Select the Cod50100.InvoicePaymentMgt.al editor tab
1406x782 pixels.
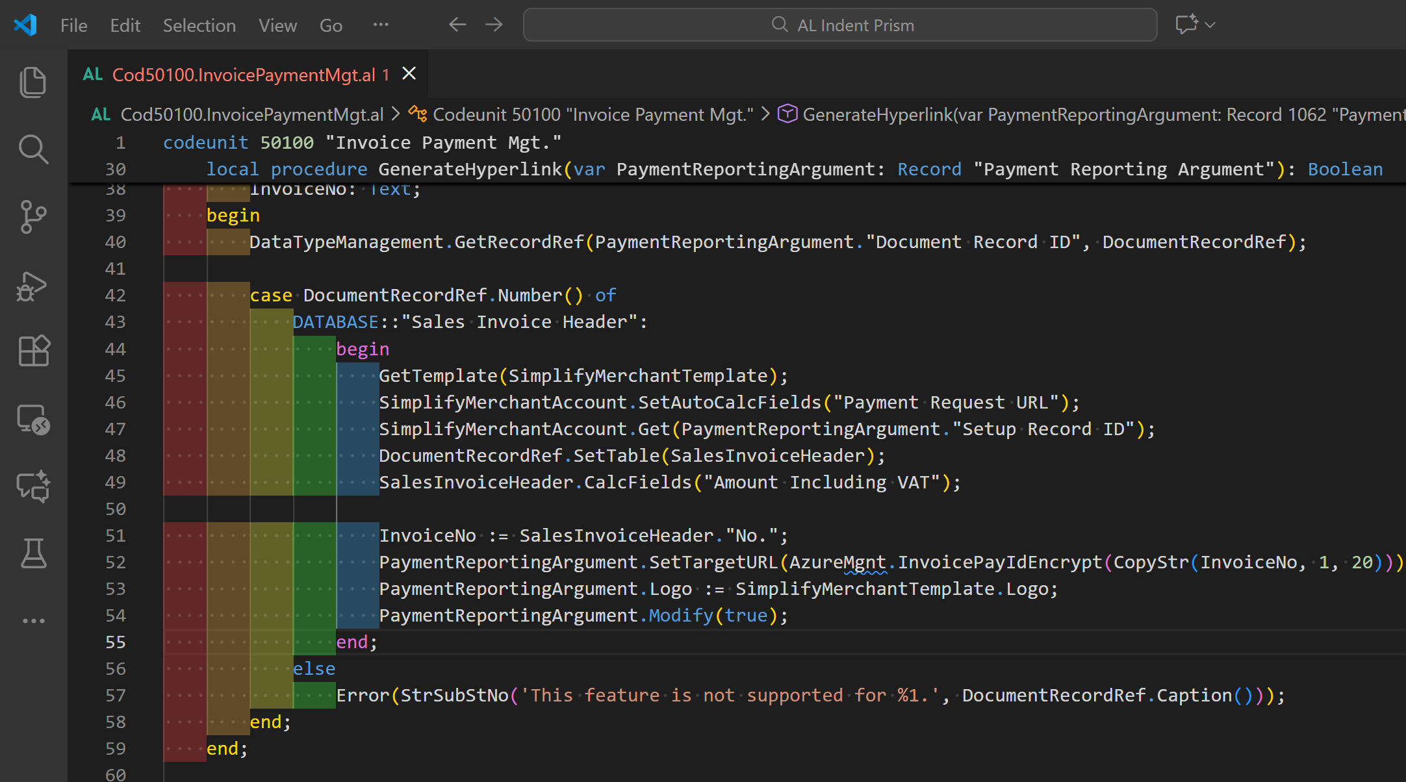244,75
